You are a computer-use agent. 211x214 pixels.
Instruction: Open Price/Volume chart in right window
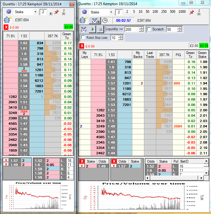tap(144, 196)
